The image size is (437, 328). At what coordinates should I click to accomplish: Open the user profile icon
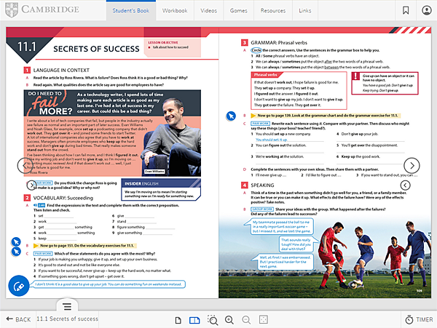[x=426, y=11]
